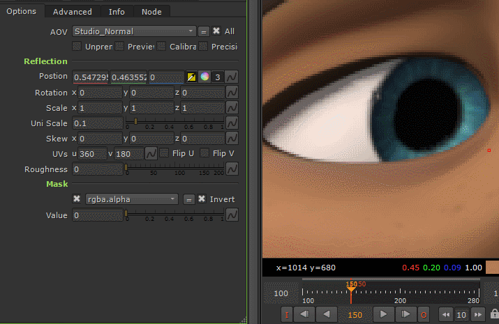499x324 pixels.
Task: Step forward one frame on the timeline
Action: point(405,314)
